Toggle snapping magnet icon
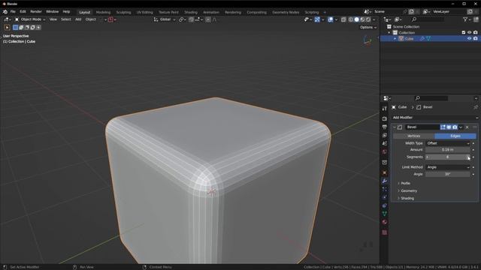The image size is (481, 270). pyautogui.click(x=192, y=19)
